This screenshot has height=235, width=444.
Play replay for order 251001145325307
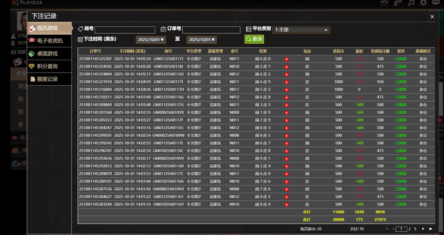[x=286, y=59]
